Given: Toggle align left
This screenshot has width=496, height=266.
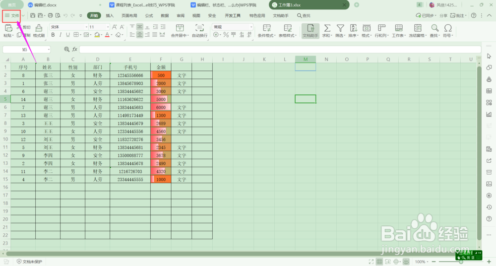Looking at the screenshot, I should pos(132,35).
